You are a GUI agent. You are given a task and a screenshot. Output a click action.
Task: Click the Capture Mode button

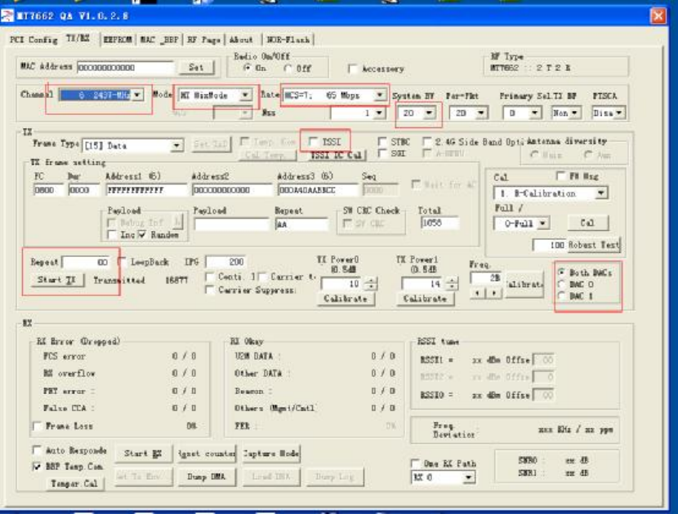271,454
